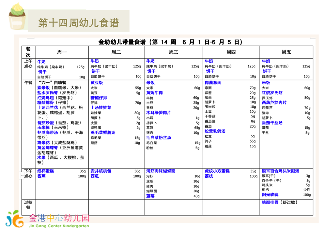Viewport: 326px width, 232px height.
Task: Click 米饭 in Friday lunch
Action: click(x=266, y=83)
